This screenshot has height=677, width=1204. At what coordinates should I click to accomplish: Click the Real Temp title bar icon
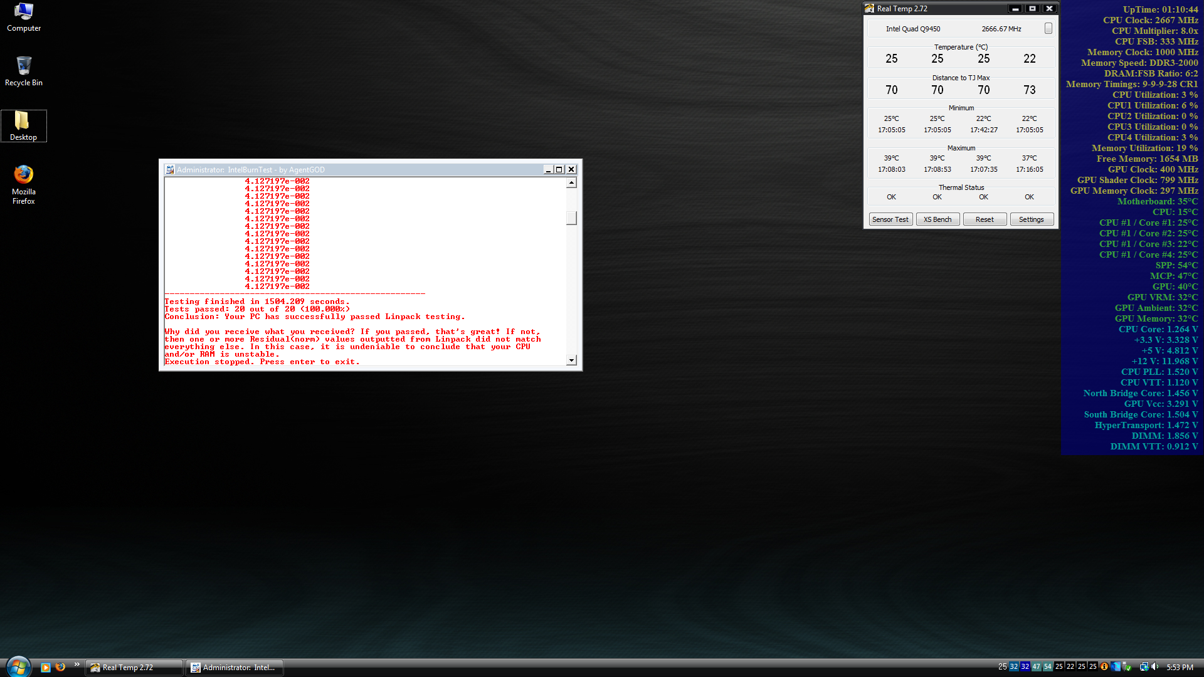click(x=869, y=9)
